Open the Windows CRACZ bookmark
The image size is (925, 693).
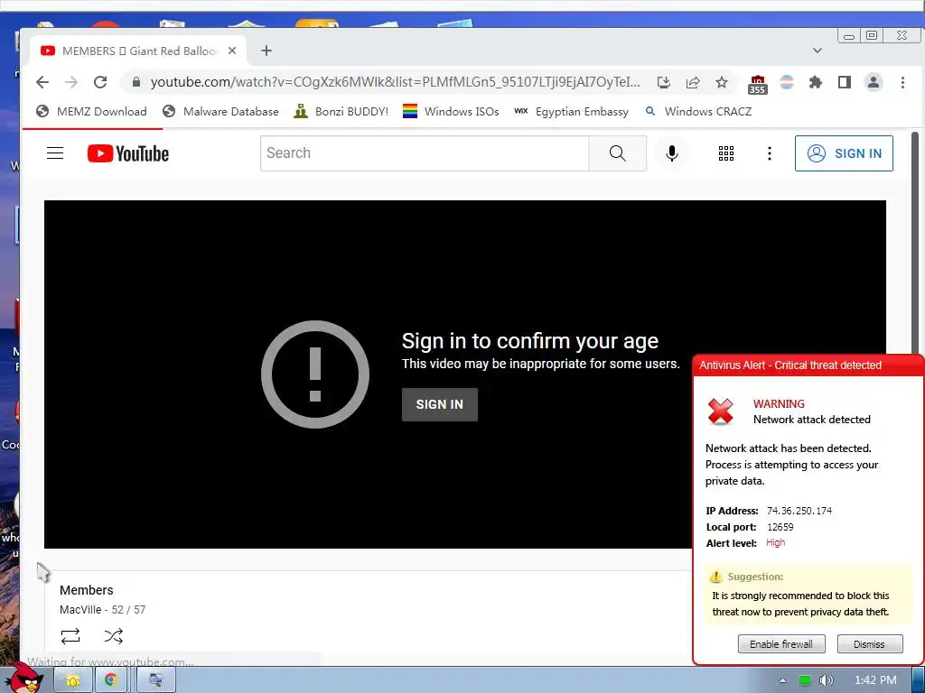pyautogui.click(x=698, y=111)
